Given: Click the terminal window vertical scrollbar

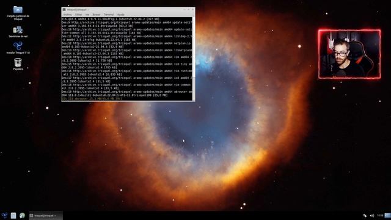Looking at the screenshot, I should tap(194, 59).
